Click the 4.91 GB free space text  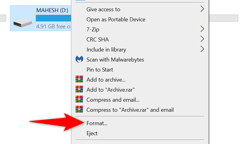point(53,26)
